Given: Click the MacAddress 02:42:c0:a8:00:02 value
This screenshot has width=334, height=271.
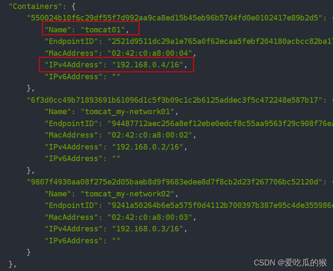Looking at the screenshot, I should (x=150, y=135).
